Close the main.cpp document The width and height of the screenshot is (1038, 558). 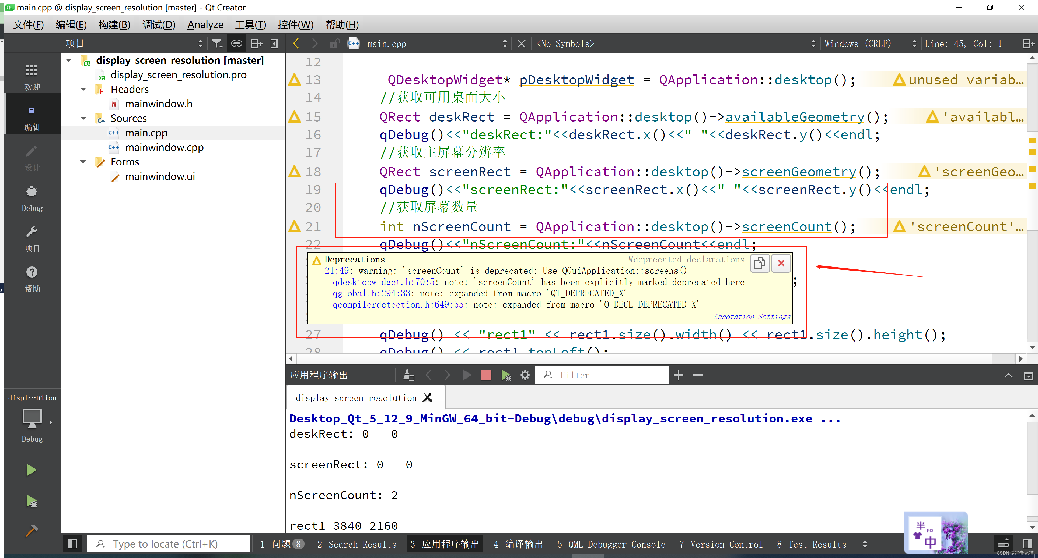pyautogui.click(x=521, y=44)
